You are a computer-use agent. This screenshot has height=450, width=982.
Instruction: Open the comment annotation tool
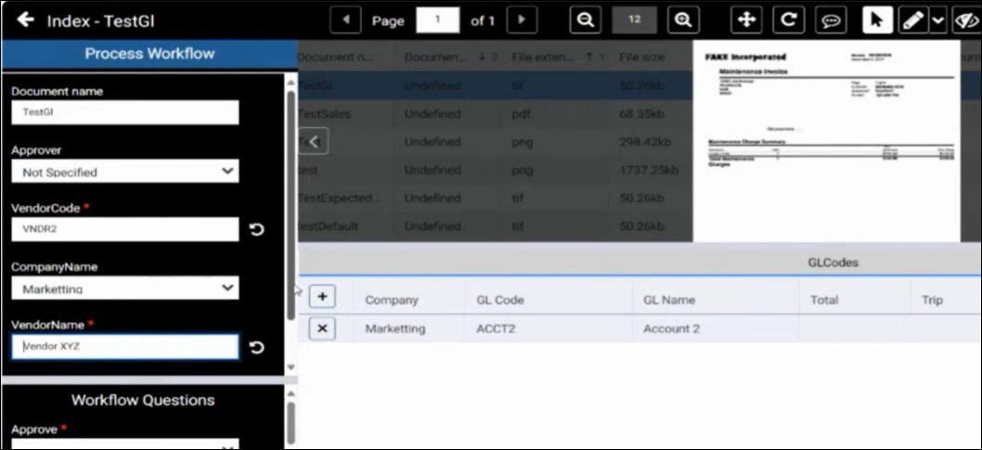[830, 19]
